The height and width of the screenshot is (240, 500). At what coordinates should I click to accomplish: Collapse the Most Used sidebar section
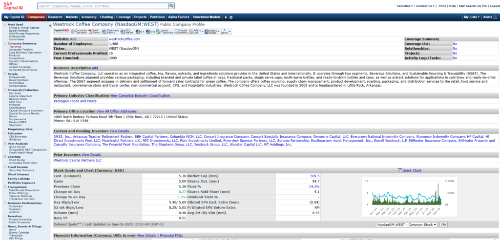click(5, 24)
